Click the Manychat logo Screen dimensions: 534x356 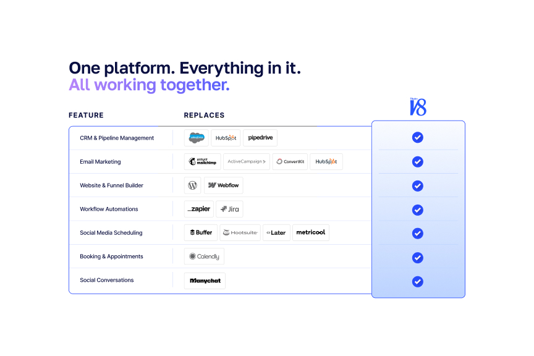205,281
